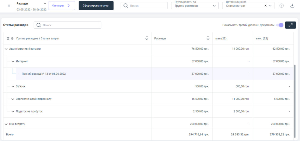Viewport: 300px width, 141px height.
Task: Open the Расходы report type dropdown
Action: pos(45,4)
